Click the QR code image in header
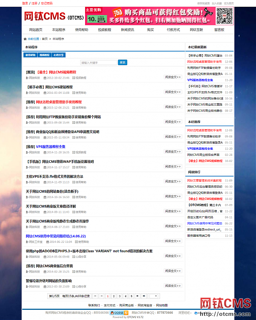Viewport: 256px width, 320px height. point(224,16)
